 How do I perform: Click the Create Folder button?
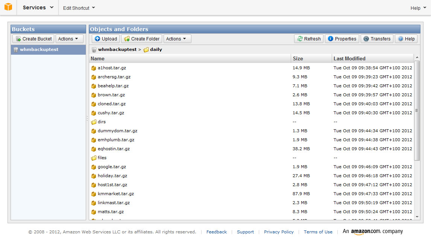[x=141, y=39]
